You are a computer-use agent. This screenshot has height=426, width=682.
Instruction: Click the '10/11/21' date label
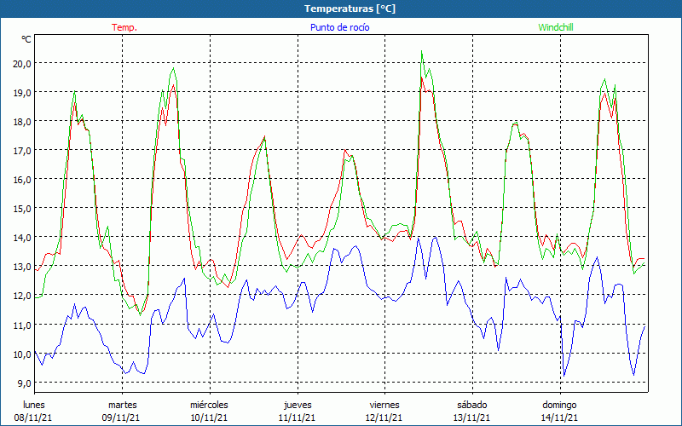[x=209, y=417]
